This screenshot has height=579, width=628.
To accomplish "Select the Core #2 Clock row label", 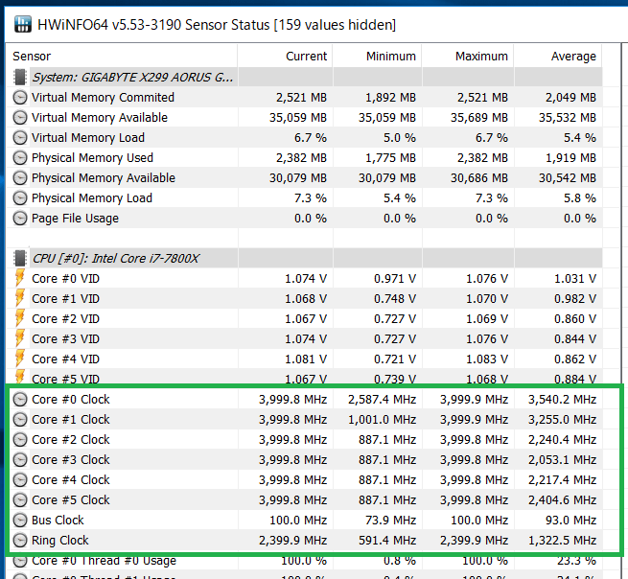I will click(71, 440).
